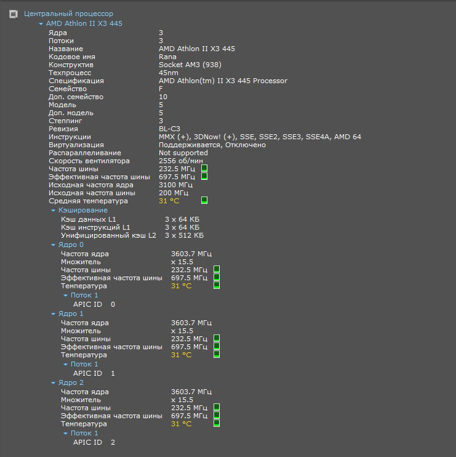Image resolution: width=456 pixels, height=457 pixels.
Task: Click Множитель x 15.5 under Ядро 2
Action: (x=127, y=400)
